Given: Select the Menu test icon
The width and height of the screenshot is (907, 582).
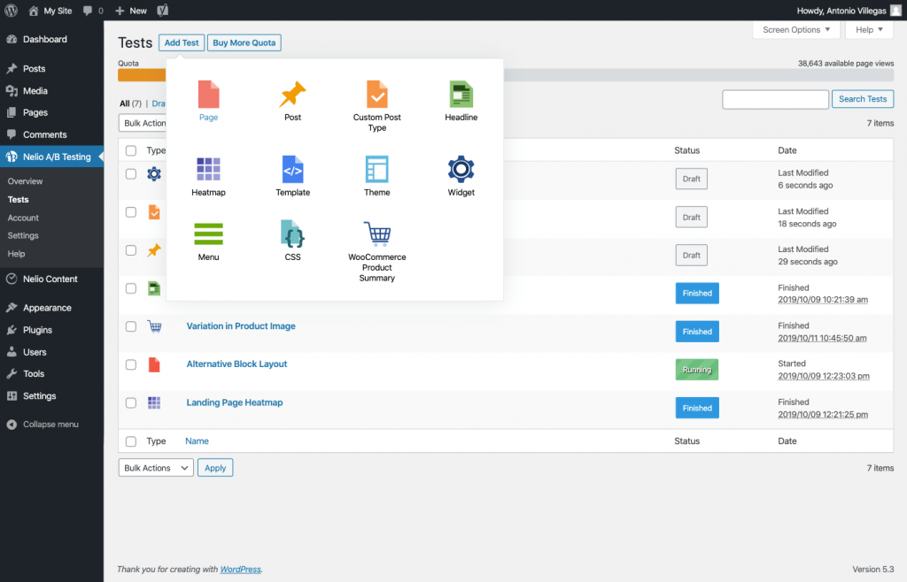Looking at the screenshot, I should point(208,234).
